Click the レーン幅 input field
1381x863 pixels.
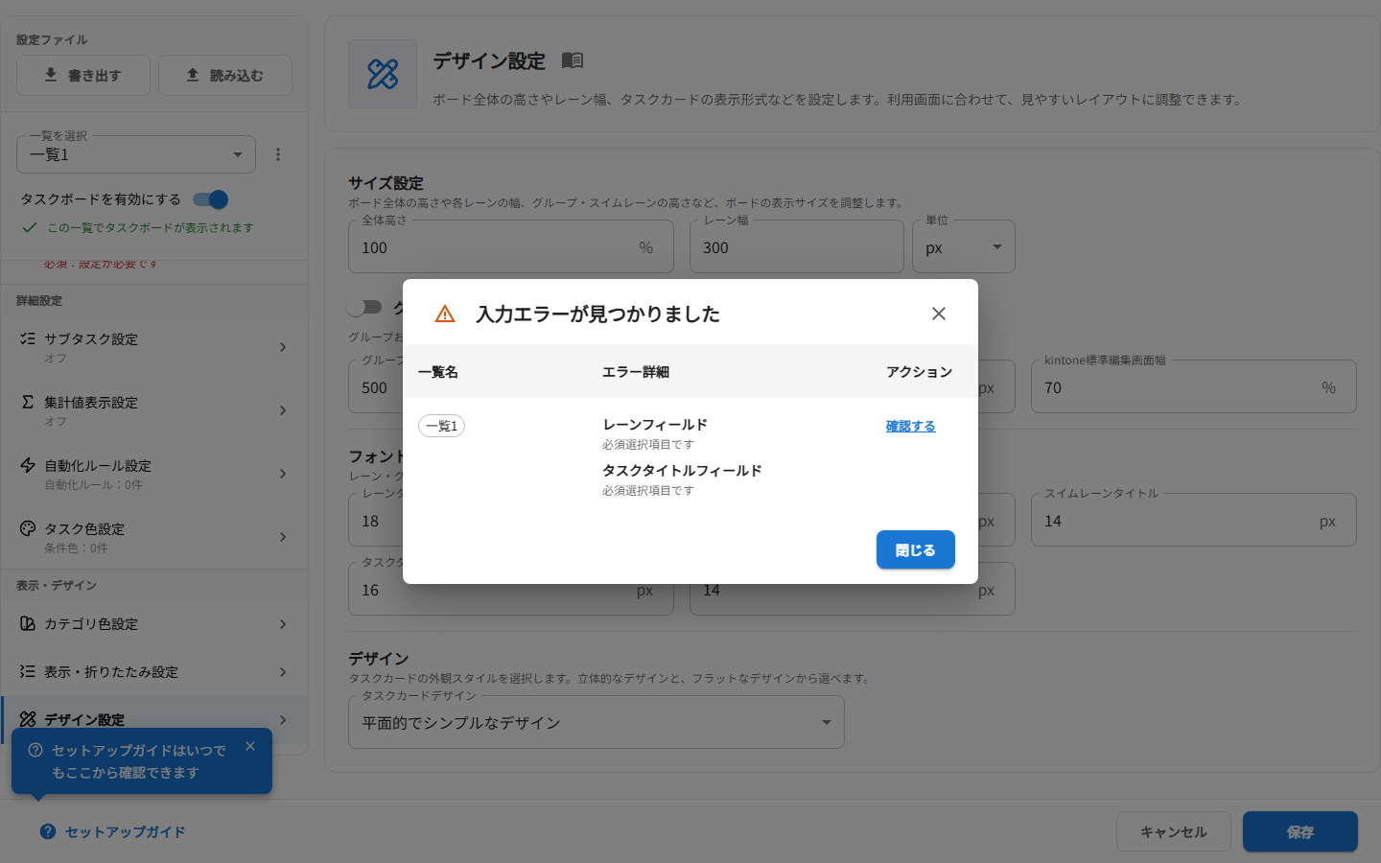(797, 247)
